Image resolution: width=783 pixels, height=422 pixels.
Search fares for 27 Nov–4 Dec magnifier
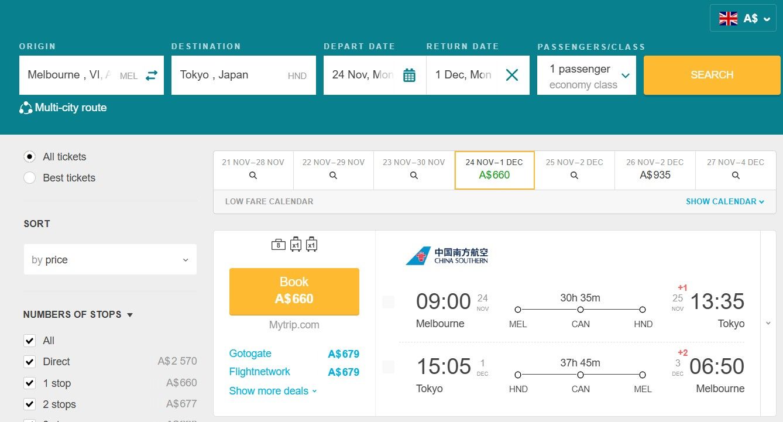pyautogui.click(x=736, y=175)
